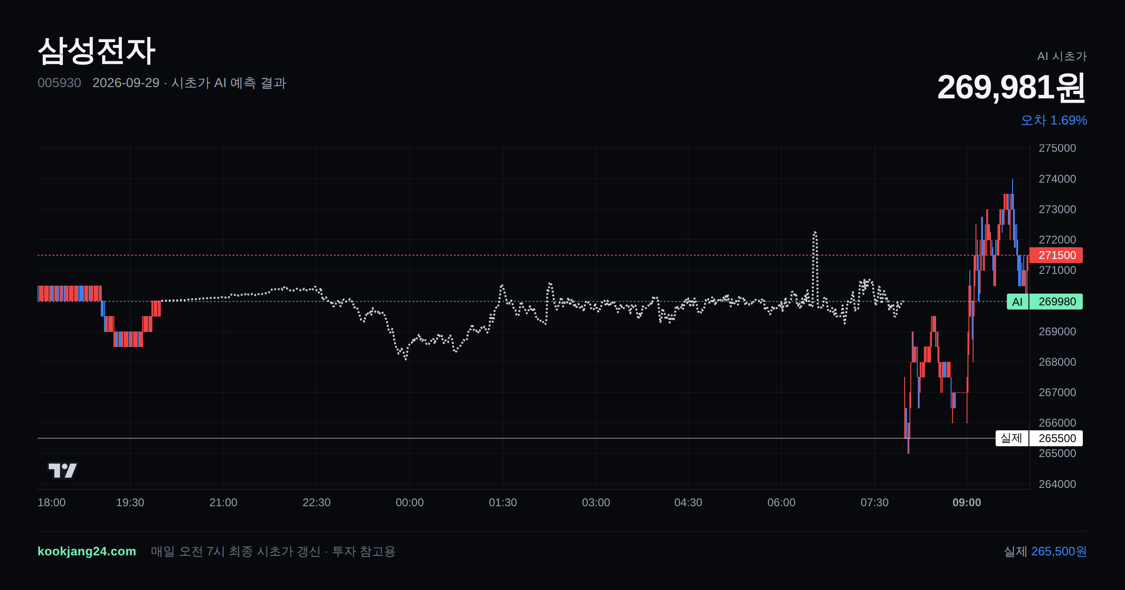Image resolution: width=1125 pixels, height=590 pixels.
Task: Click the 269,981원 predicted price
Action: point(1012,88)
